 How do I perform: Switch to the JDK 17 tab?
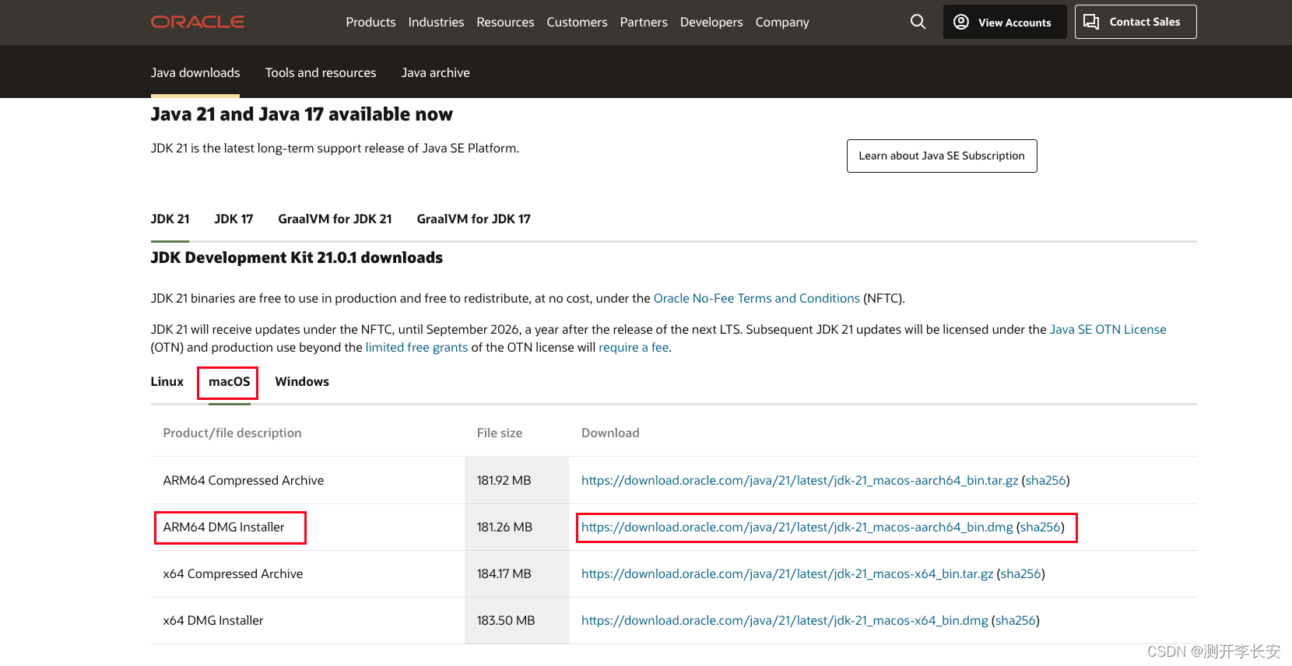233,219
